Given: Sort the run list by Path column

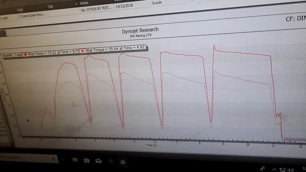Looking at the screenshot, I should 20,10.
